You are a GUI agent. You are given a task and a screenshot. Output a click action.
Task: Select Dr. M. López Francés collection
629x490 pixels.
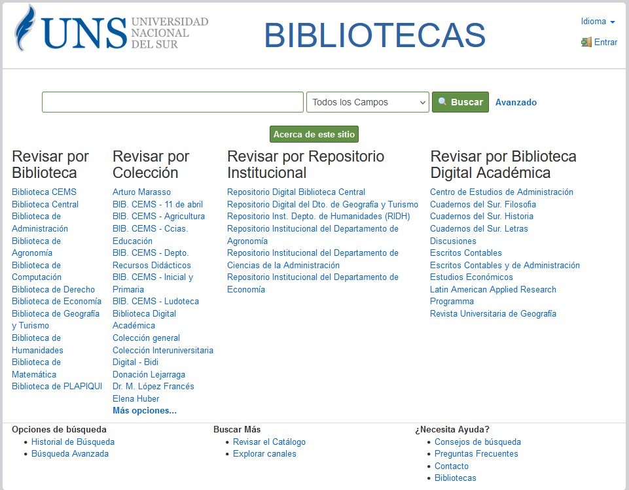click(x=153, y=387)
